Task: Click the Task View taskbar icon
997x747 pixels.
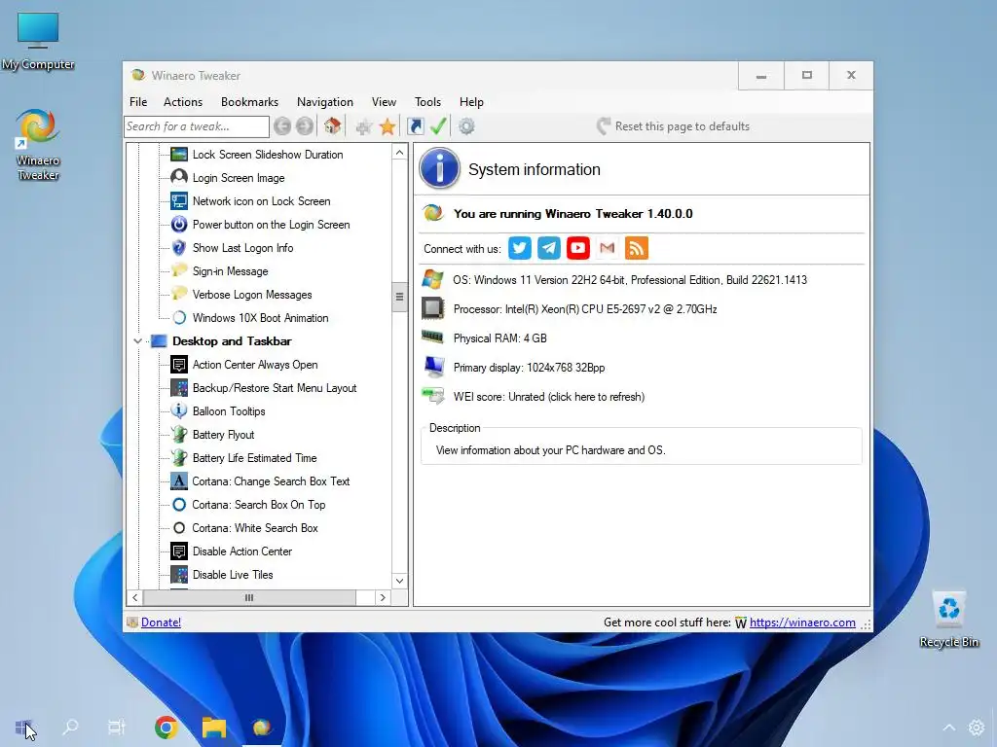Action: tap(117, 728)
